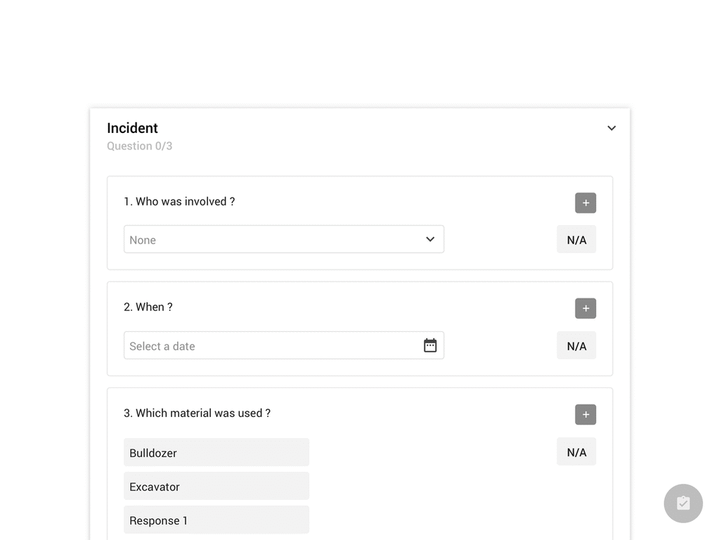Screen dimensions: 720x540
Task: Open the calendar date picker icon
Action: click(x=430, y=345)
